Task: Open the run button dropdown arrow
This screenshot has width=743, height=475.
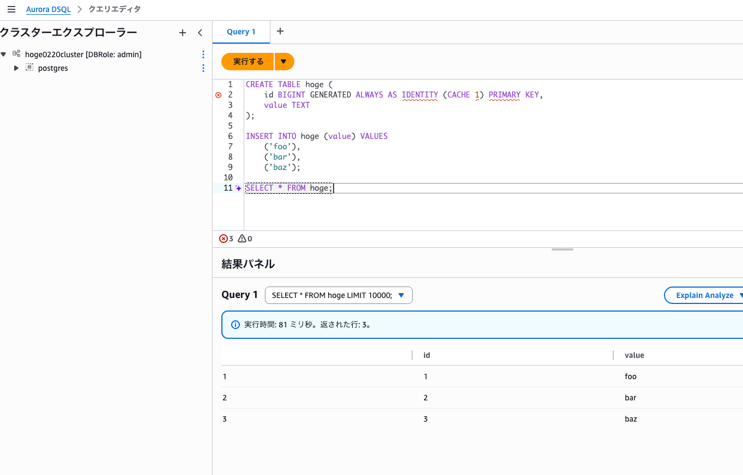Action: click(x=283, y=62)
